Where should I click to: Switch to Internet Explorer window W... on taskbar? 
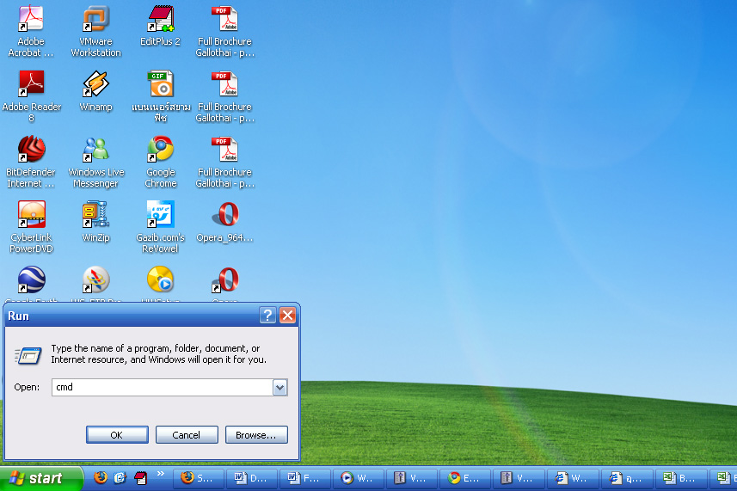[x=572, y=478]
